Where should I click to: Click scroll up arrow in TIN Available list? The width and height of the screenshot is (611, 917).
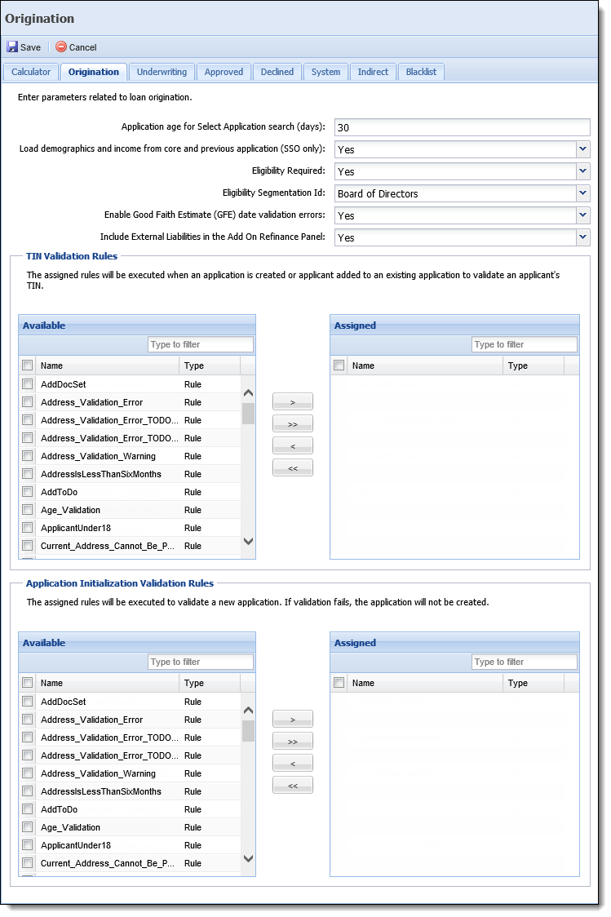(x=248, y=393)
